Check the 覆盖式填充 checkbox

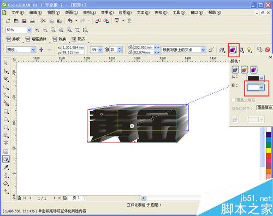pyautogui.click(x=234, y=100)
